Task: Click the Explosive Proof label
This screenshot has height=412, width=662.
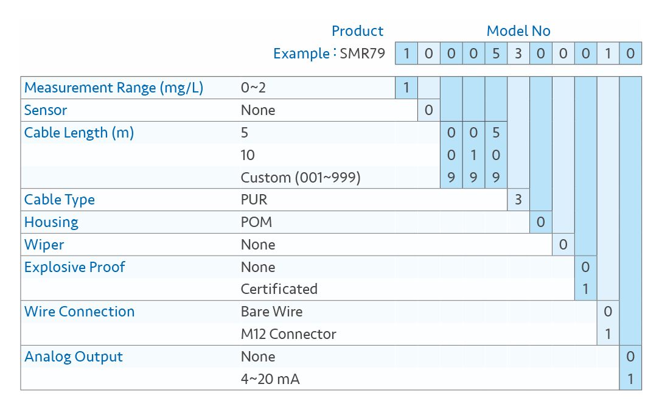Action: point(74,267)
